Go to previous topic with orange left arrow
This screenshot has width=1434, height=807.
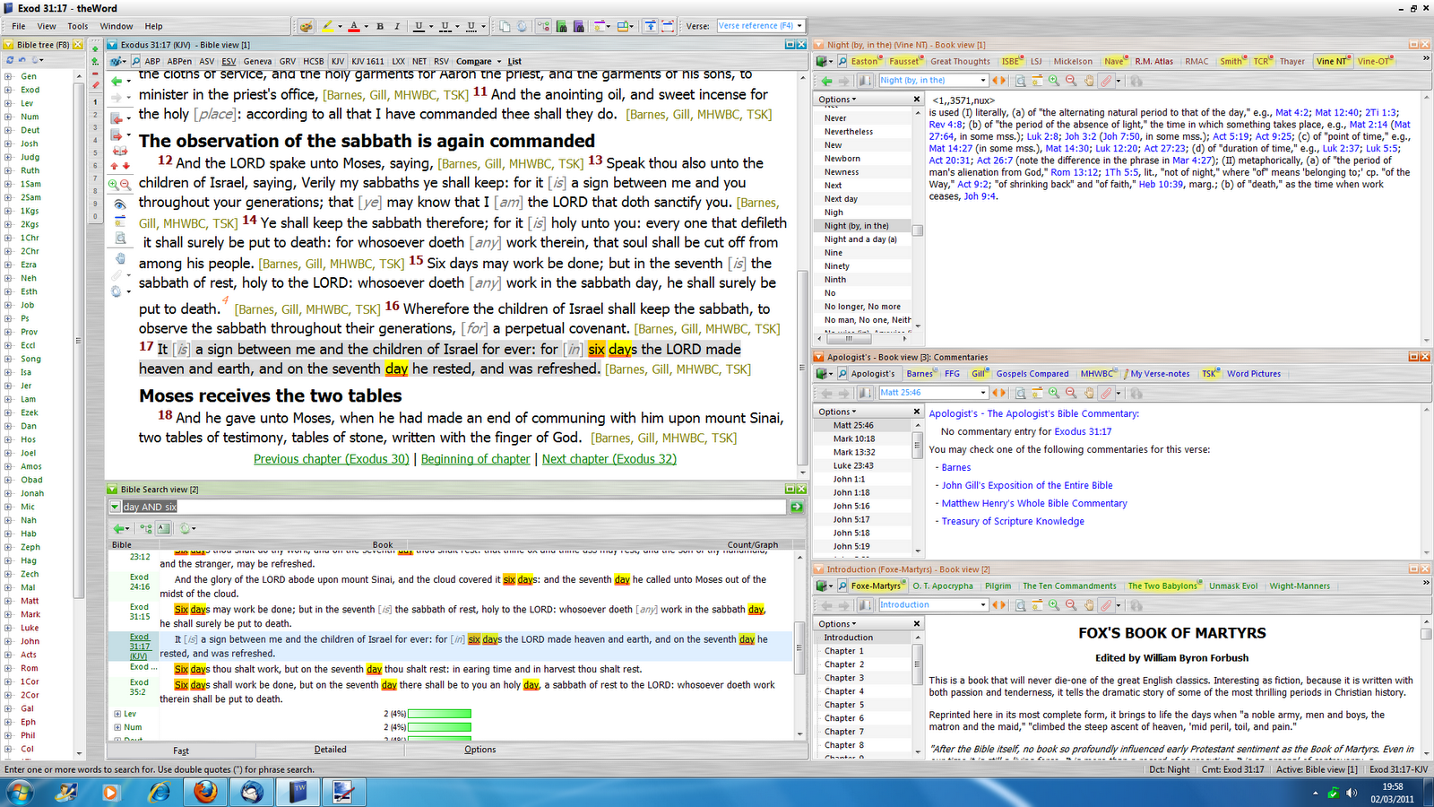click(995, 80)
